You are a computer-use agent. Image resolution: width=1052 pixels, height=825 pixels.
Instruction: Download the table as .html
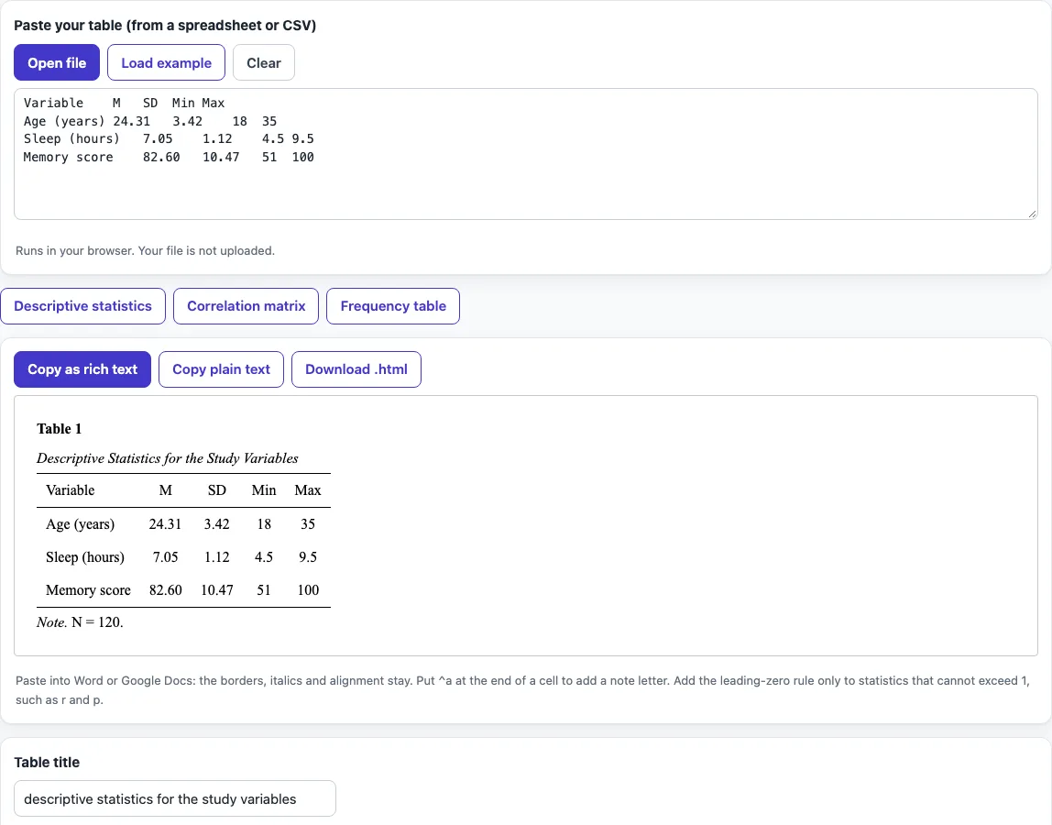[356, 369]
